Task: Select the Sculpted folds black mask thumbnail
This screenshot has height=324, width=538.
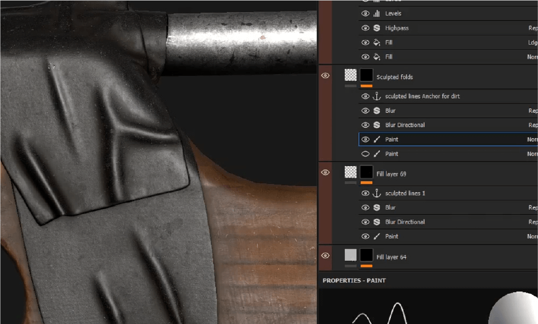Action: point(366,75)
